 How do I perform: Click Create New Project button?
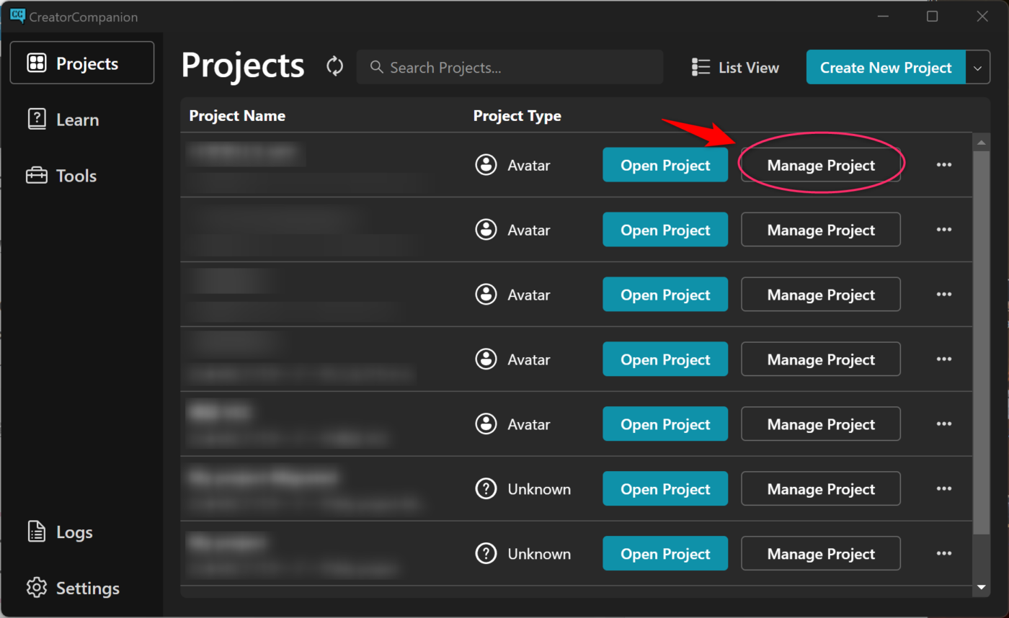pos(886,67)
